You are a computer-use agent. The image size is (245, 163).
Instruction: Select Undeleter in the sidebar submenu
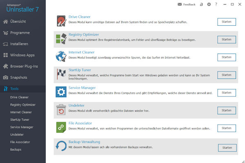[x=17, y=134]
